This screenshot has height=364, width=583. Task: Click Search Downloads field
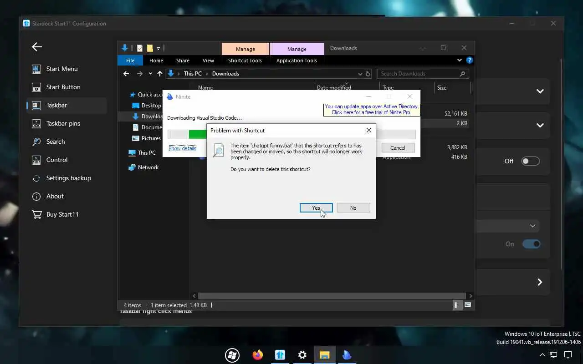click(x=423, y=74)
